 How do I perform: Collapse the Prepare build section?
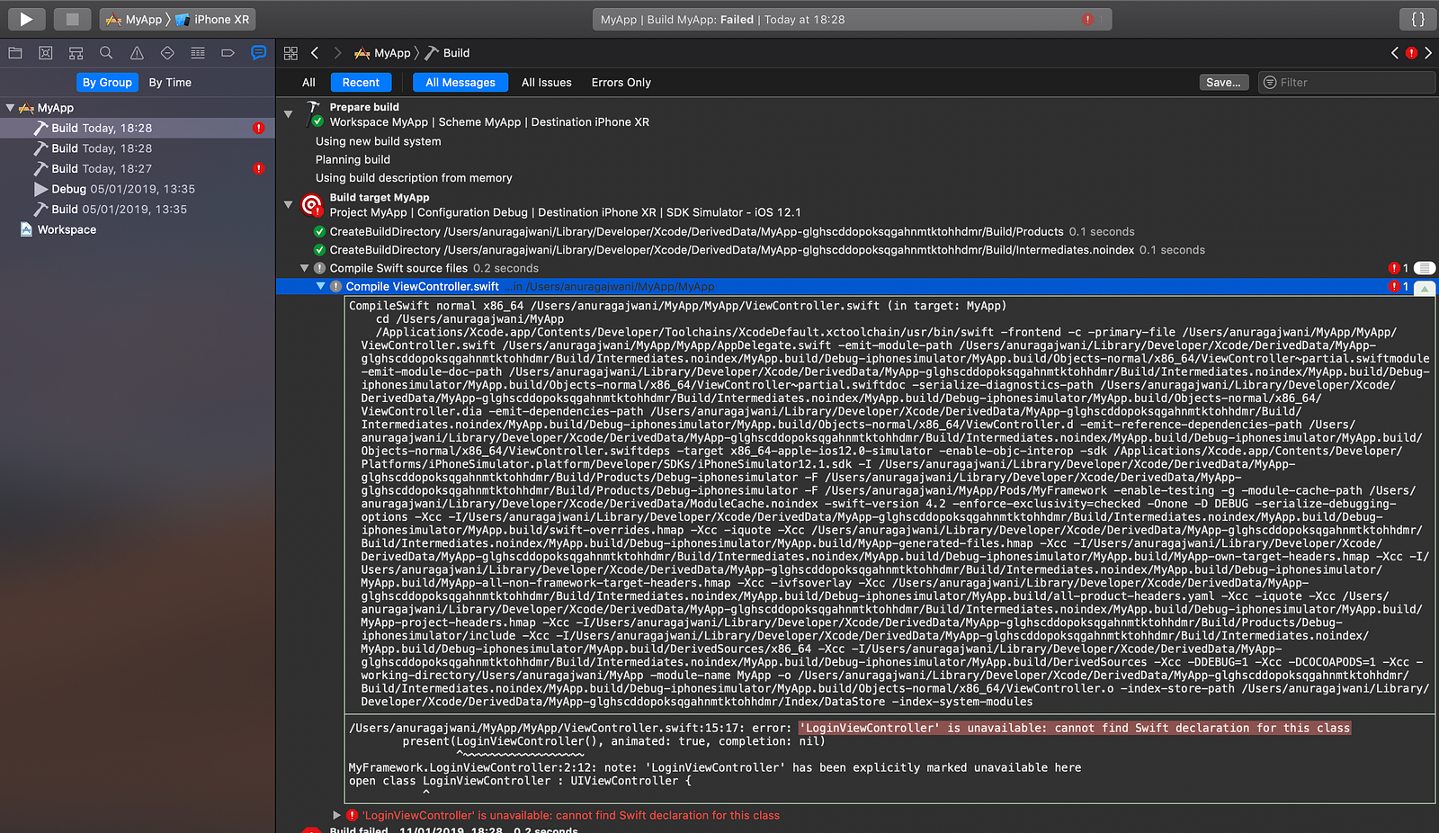[289, 114]
